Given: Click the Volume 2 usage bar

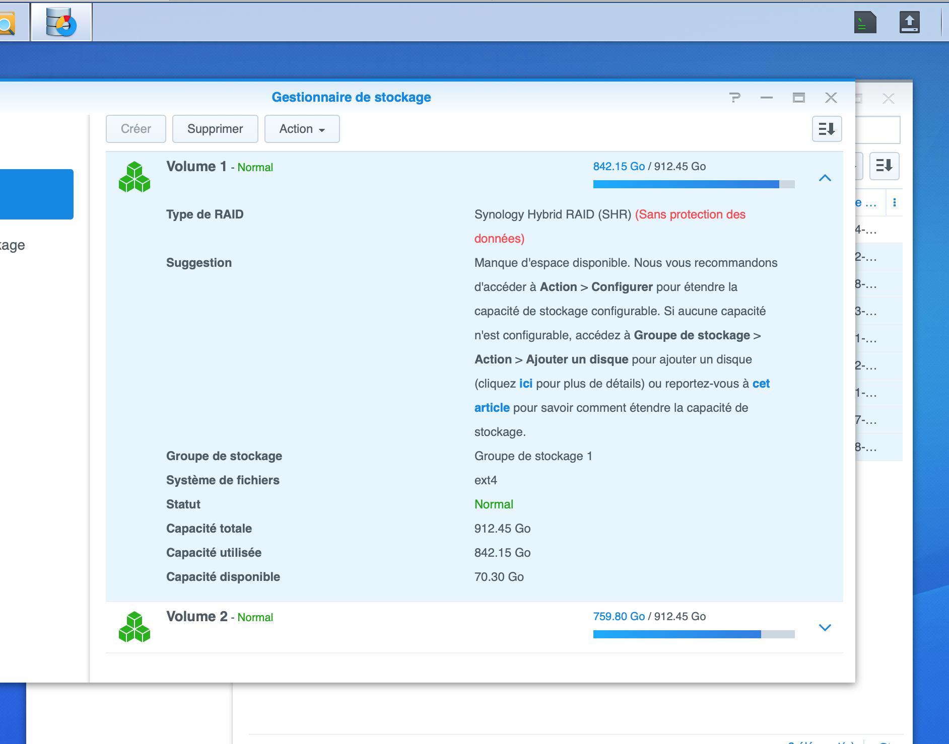Looking at the screenshot, I should 694,634.
